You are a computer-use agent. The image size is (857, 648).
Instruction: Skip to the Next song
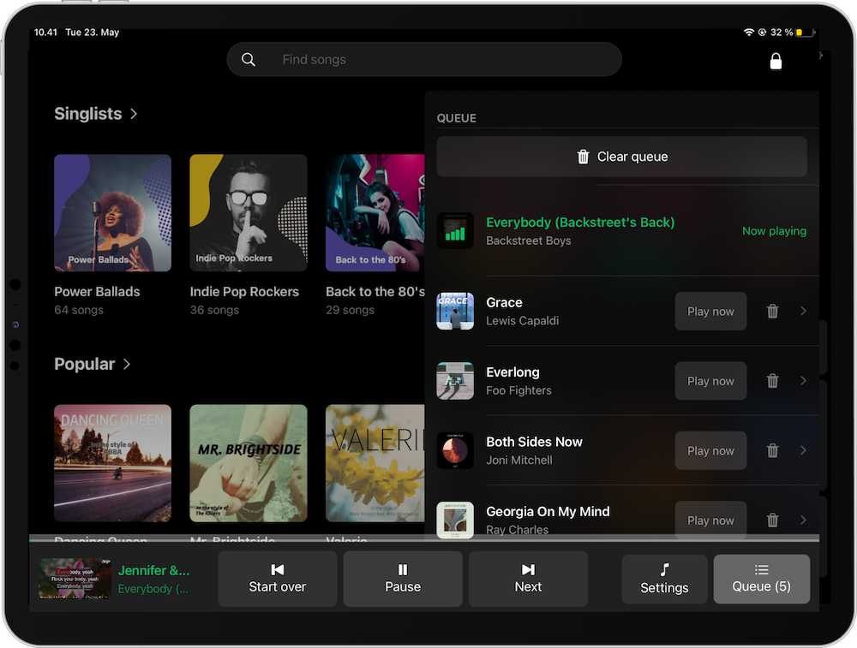[528, 579]
